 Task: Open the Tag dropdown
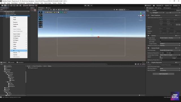[158, 12]
